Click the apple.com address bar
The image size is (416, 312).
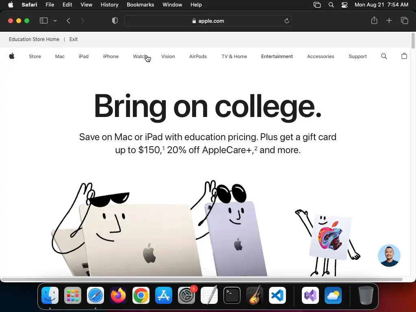pyautogui.click(x=208, y=21)
